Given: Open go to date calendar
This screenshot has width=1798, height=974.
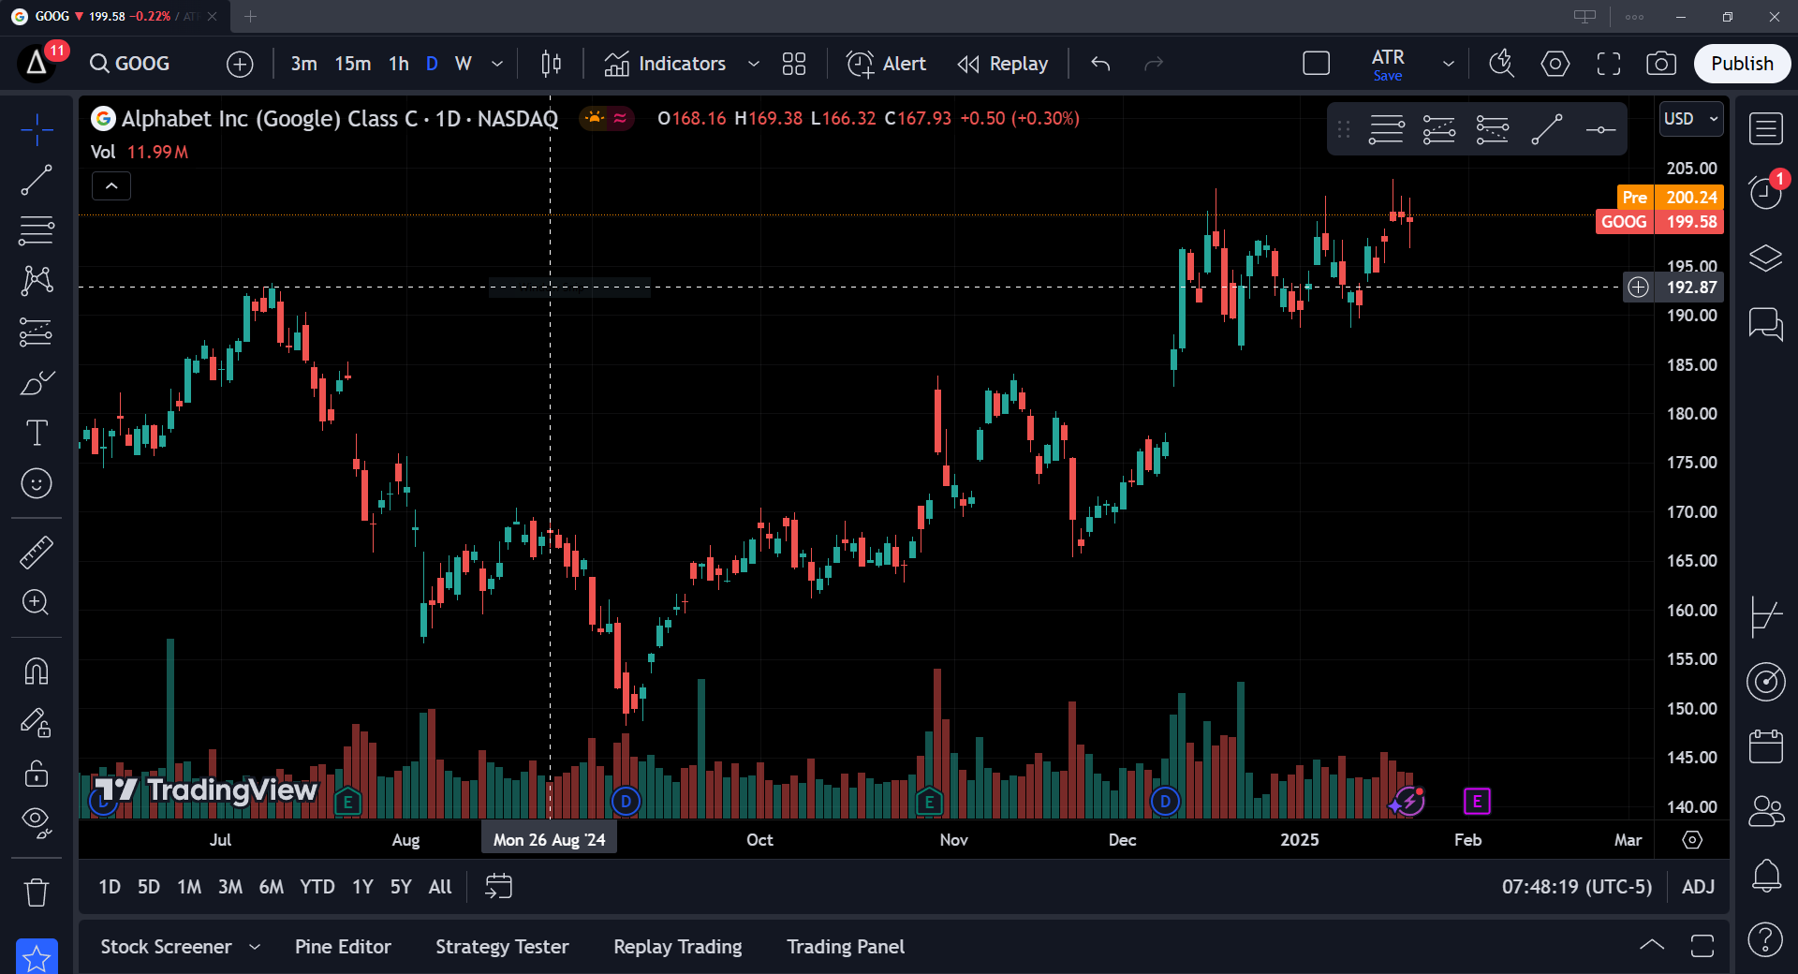Looking at the screenshot, I should coord(498,887).
